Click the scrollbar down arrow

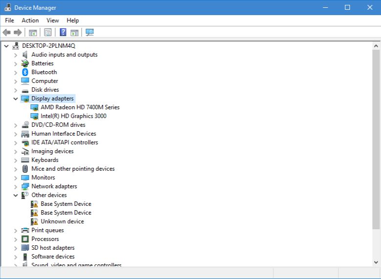tap(376, 262)
